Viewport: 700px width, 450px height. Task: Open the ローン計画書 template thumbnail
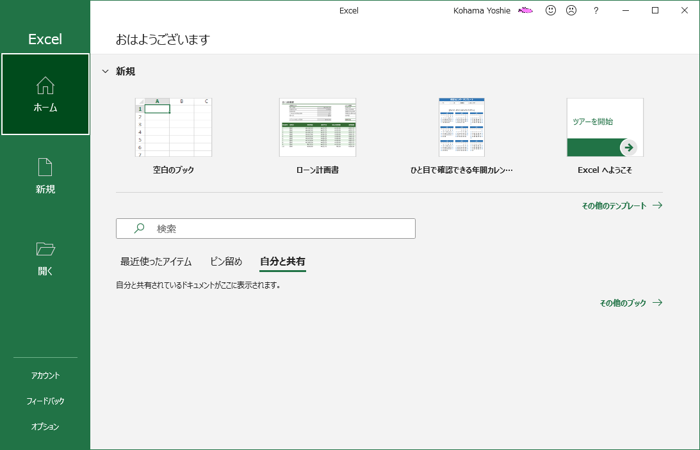318,127
